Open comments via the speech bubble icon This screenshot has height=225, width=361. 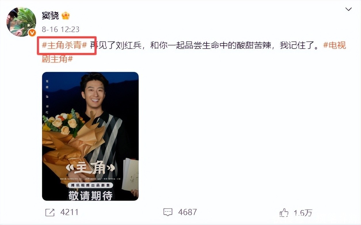[x=168, y=212]
